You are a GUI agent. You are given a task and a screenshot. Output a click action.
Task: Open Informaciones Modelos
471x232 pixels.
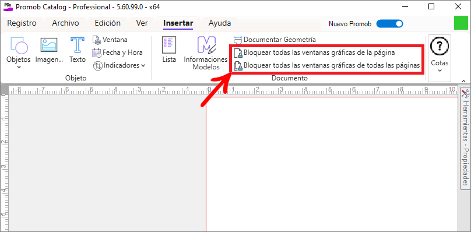tap(206, 53)
